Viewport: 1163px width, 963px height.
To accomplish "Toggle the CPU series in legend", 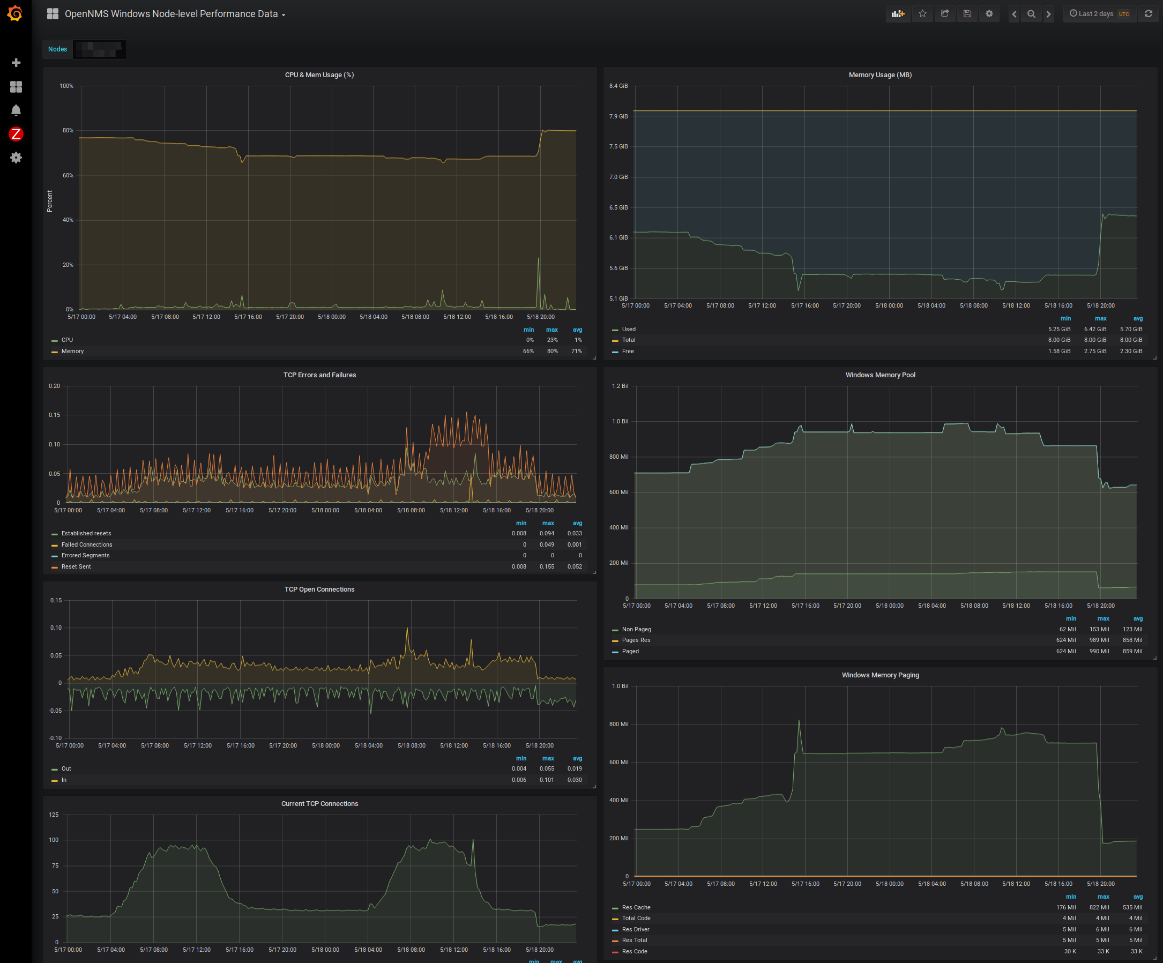I will click(x=67, y=340).
